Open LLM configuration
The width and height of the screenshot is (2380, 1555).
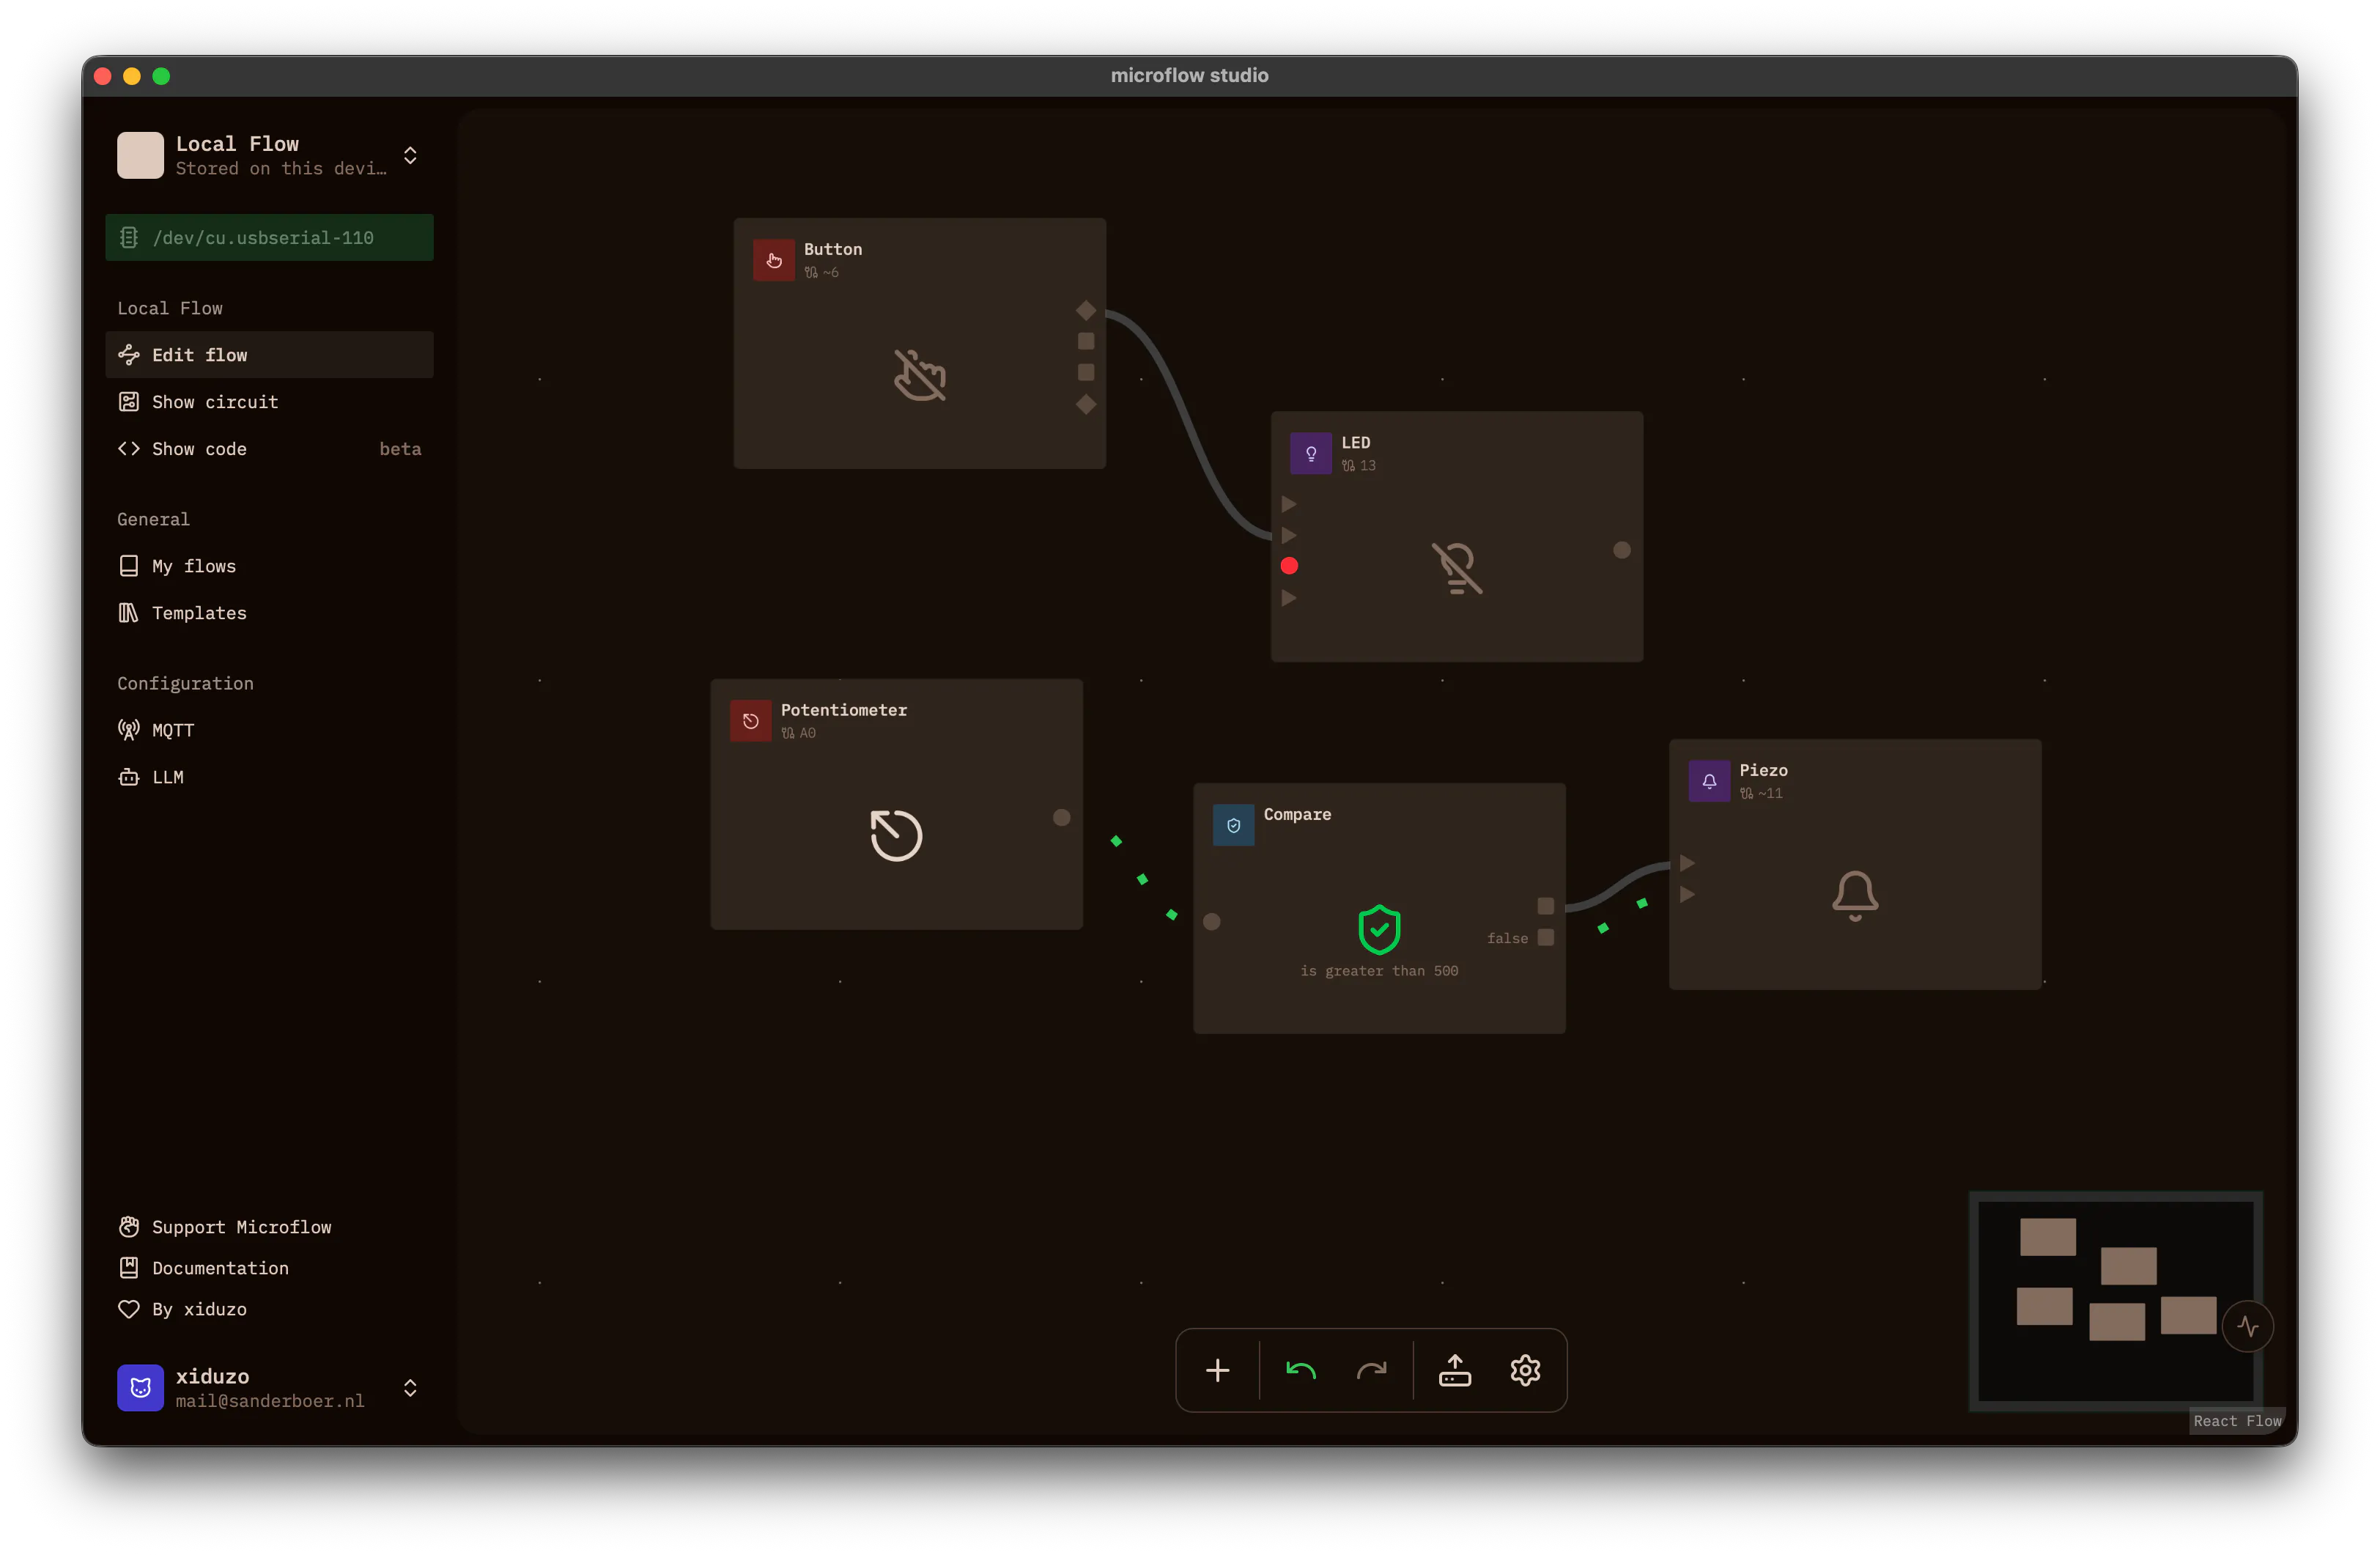(x=269, y=777)
